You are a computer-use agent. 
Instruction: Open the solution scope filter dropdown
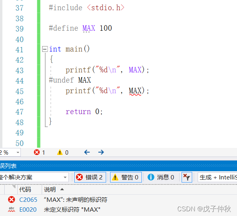click(34, 177)
